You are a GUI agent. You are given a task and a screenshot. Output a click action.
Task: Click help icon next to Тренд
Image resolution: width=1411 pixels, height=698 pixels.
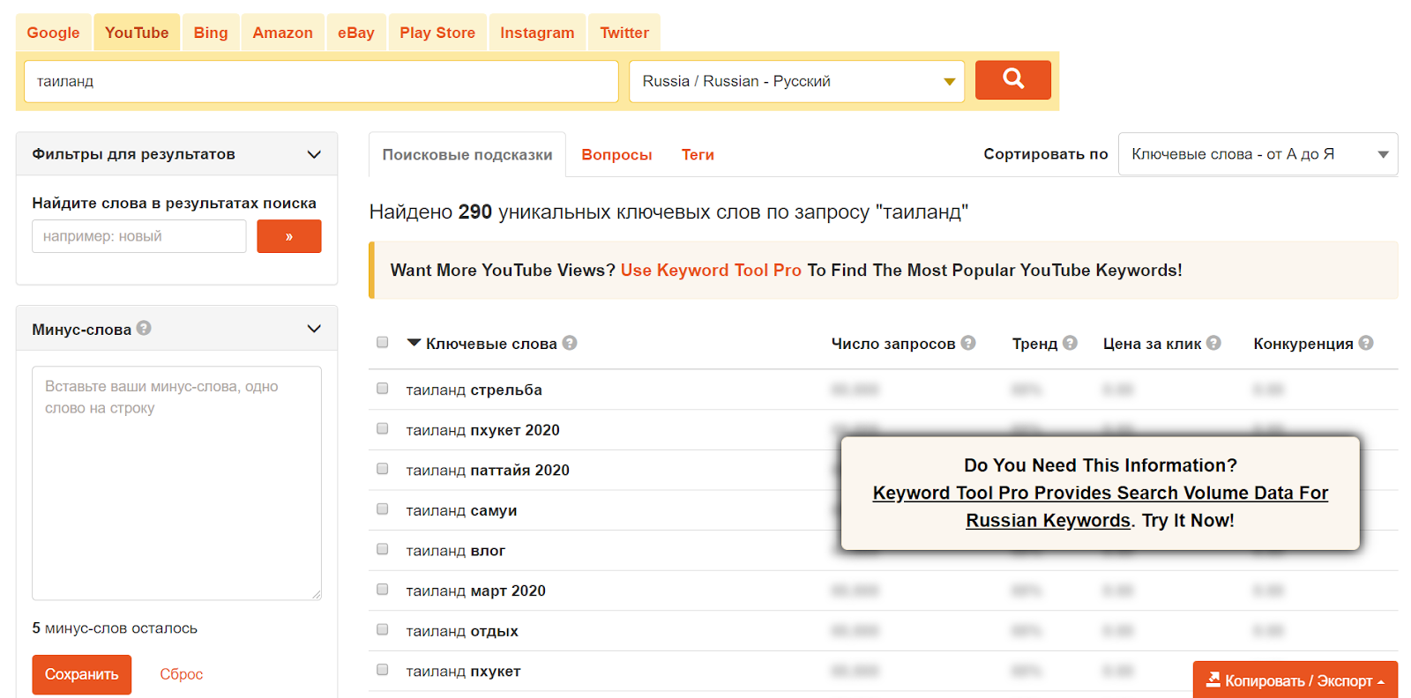pyautogui.click(x=1070, y=343)
